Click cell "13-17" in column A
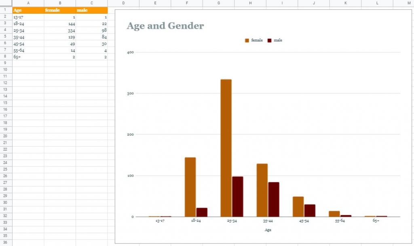414x246 pixels. click(28, 17)
